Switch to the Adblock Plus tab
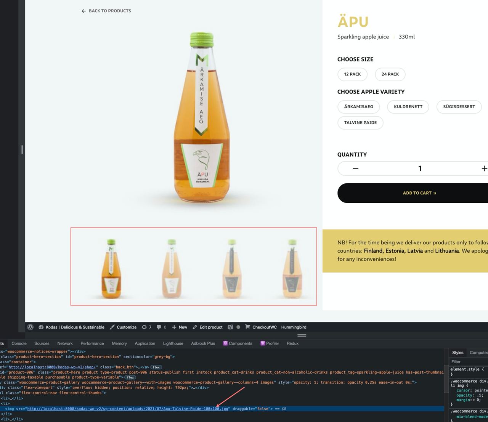This screenshot has width=488, height=422. pos(203,343)
